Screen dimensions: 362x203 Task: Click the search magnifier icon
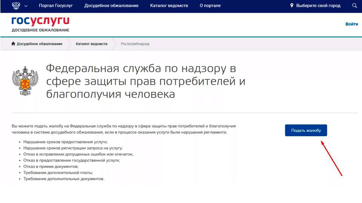point(354,6)
